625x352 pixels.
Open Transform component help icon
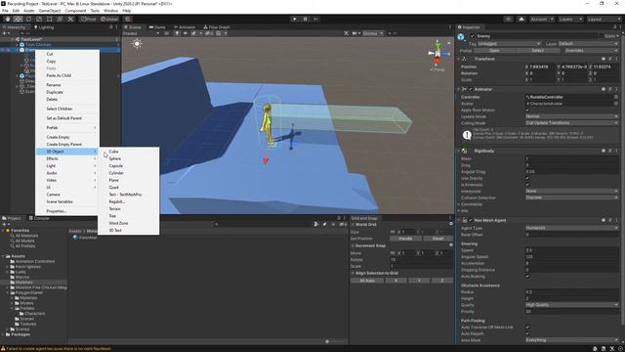point(604,59)
